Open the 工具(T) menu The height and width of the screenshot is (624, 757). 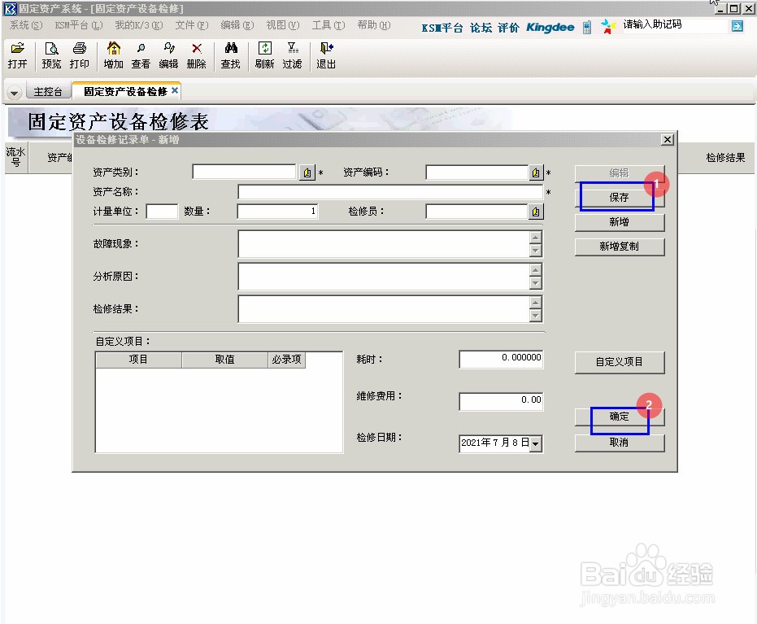coord(328,25)
